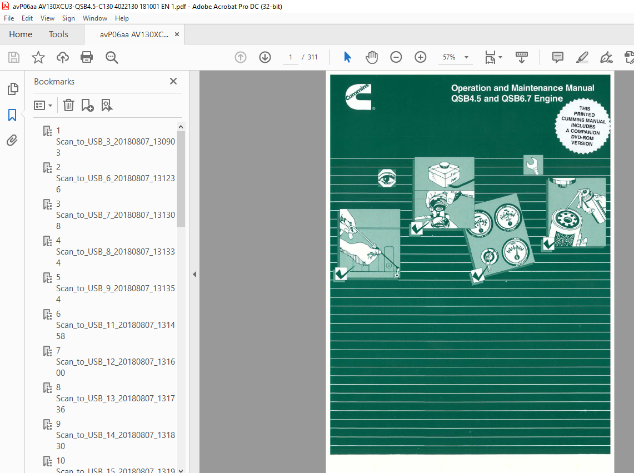
Task: Open the bookmark Options dropdown
Action: coord(43,106)
